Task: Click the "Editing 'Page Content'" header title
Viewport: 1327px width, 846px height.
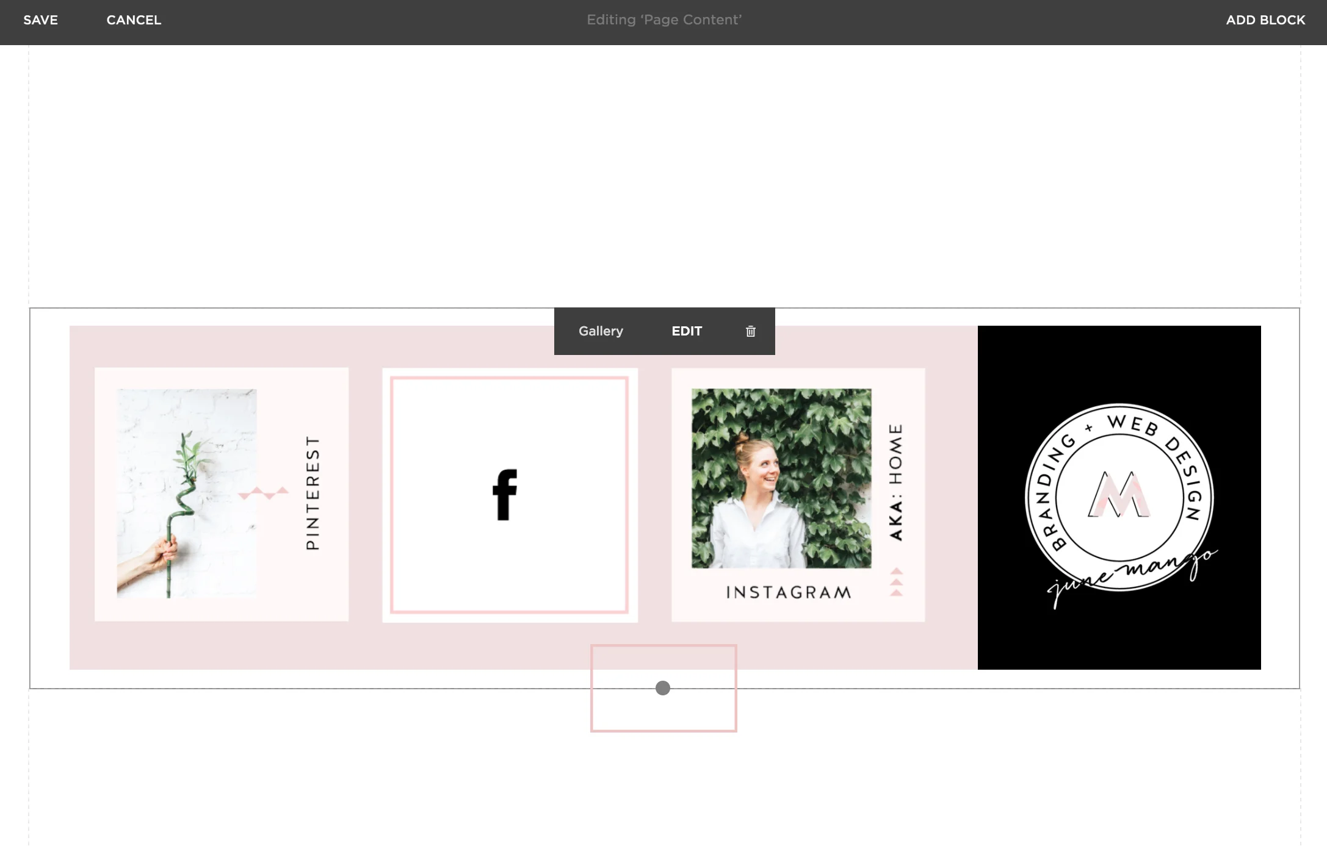Action: pos(663,20)
